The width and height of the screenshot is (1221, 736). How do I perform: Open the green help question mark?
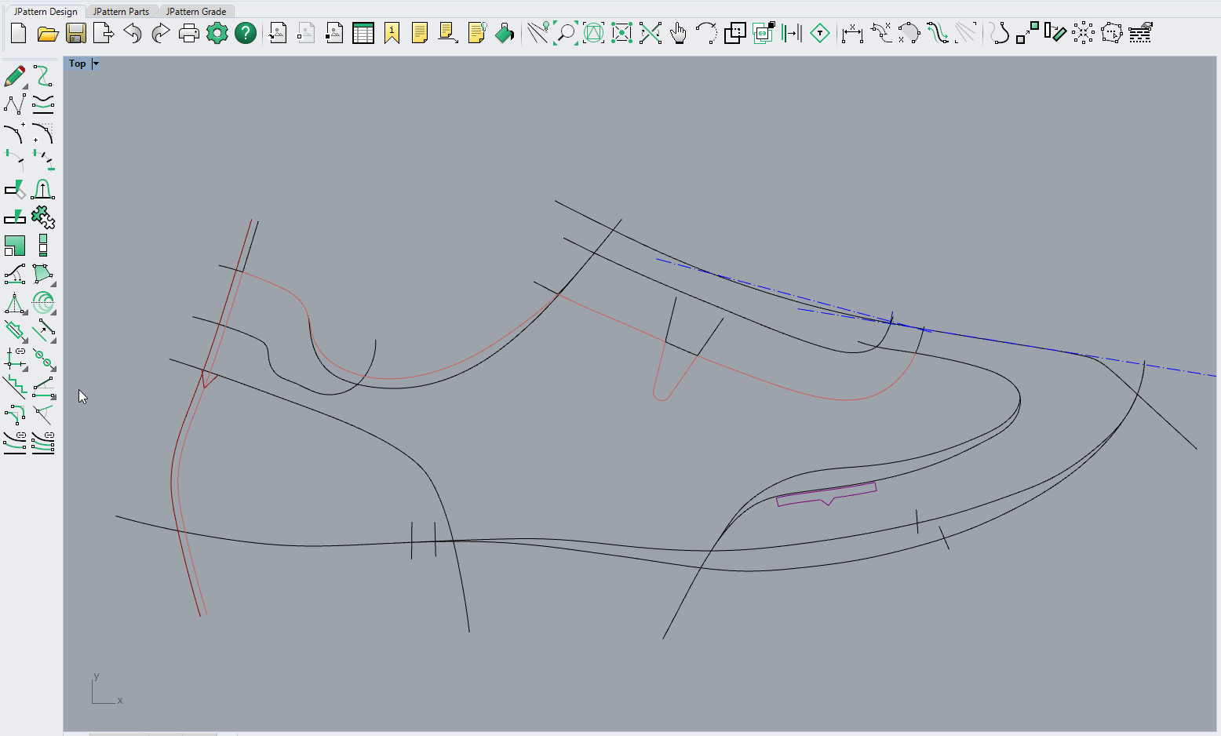tap(246, 33)
